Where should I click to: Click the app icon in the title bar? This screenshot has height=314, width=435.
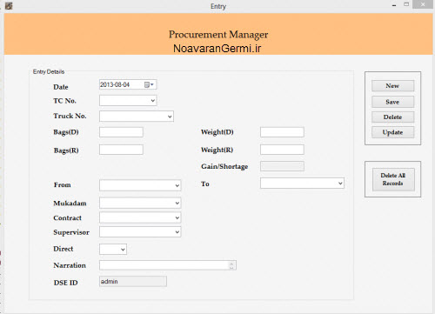(x=9, y=5)
